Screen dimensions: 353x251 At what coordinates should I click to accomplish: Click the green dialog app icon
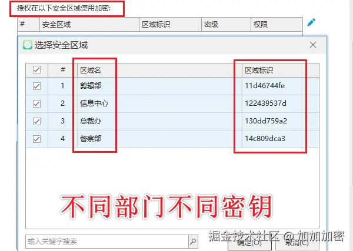click(28, 45)
